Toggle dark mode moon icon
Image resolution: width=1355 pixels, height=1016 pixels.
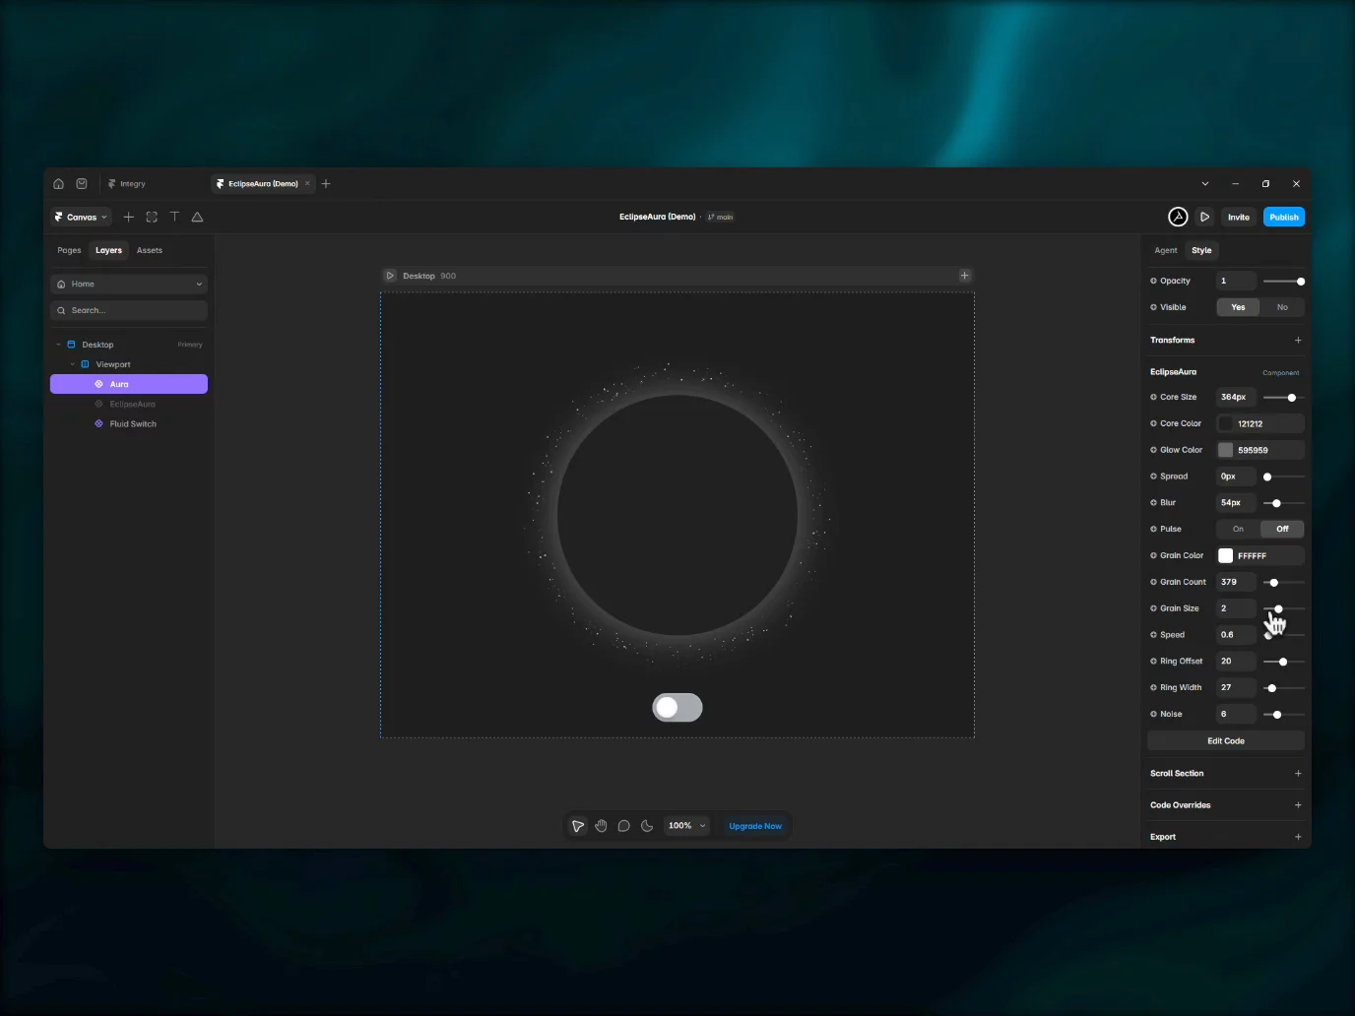pyautogui.click(x=647, y=826)
